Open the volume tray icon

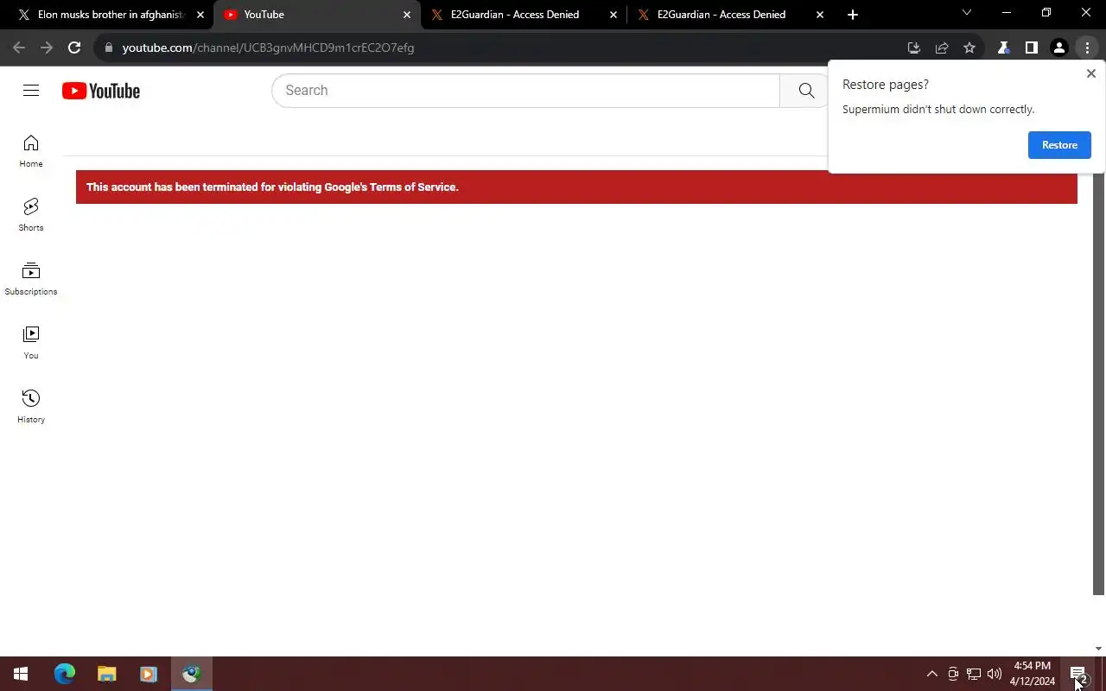click(995, 674)
